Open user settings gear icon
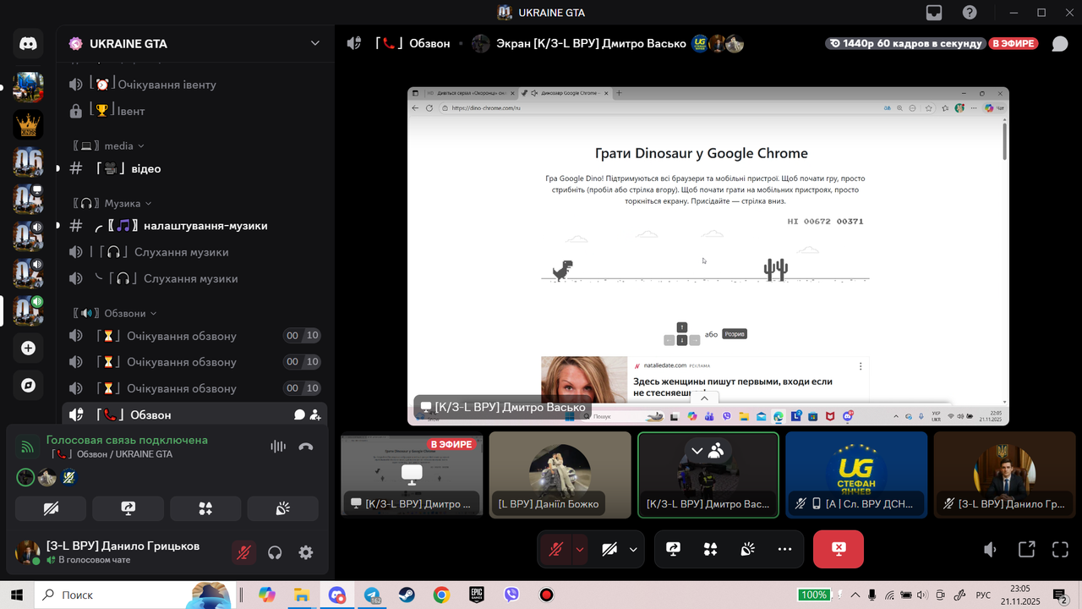 306,552
